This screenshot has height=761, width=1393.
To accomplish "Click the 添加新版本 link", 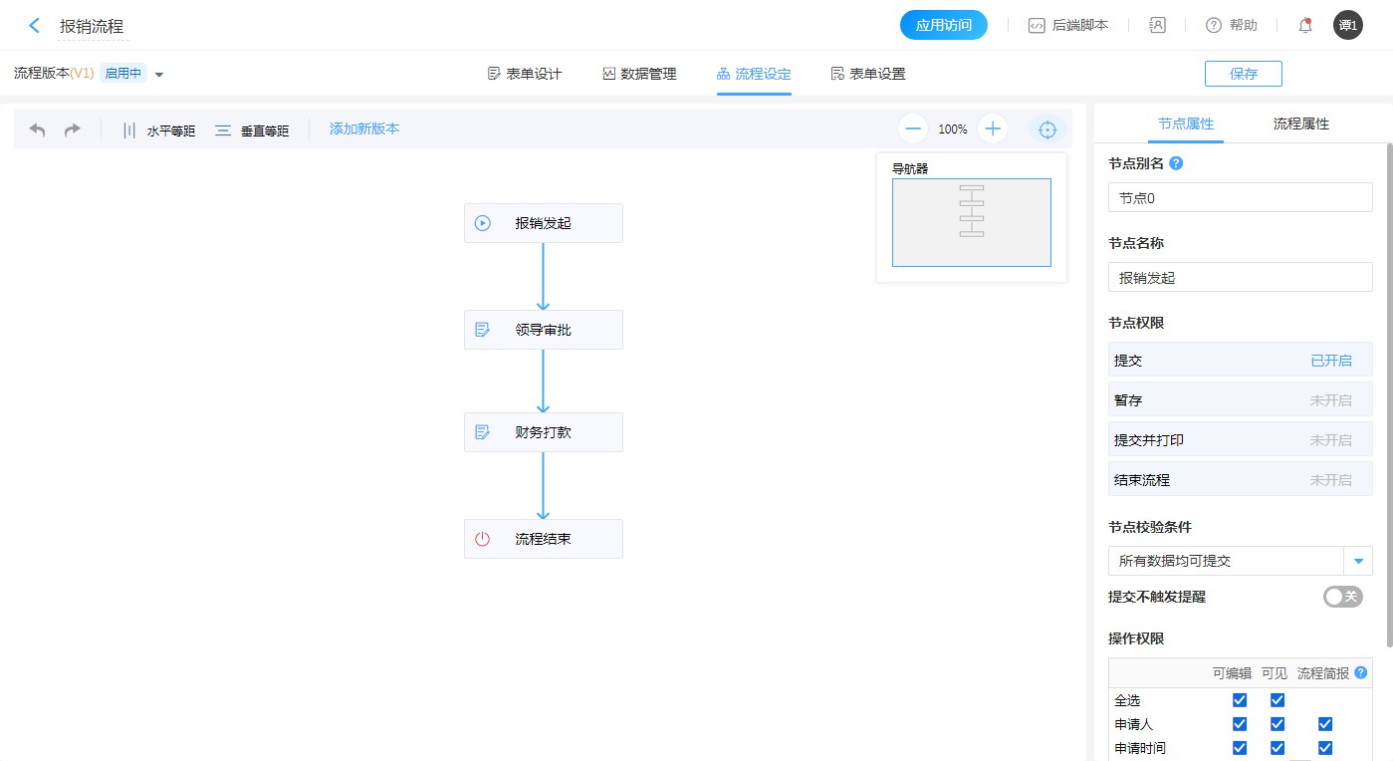I will [364, 128].
